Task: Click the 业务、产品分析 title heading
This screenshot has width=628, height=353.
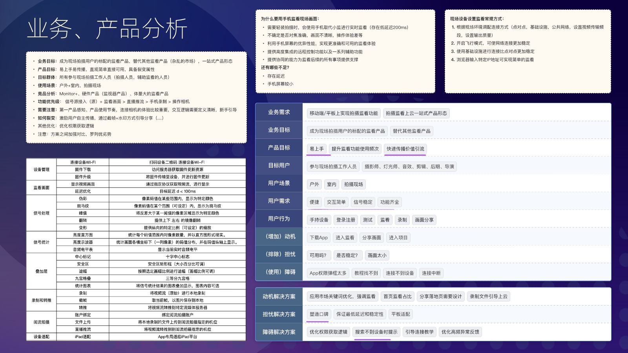Action: click(107, 29)
